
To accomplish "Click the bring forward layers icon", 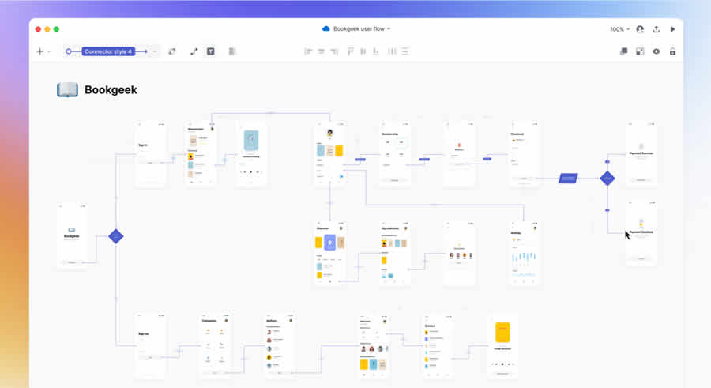I will [623, 51].
